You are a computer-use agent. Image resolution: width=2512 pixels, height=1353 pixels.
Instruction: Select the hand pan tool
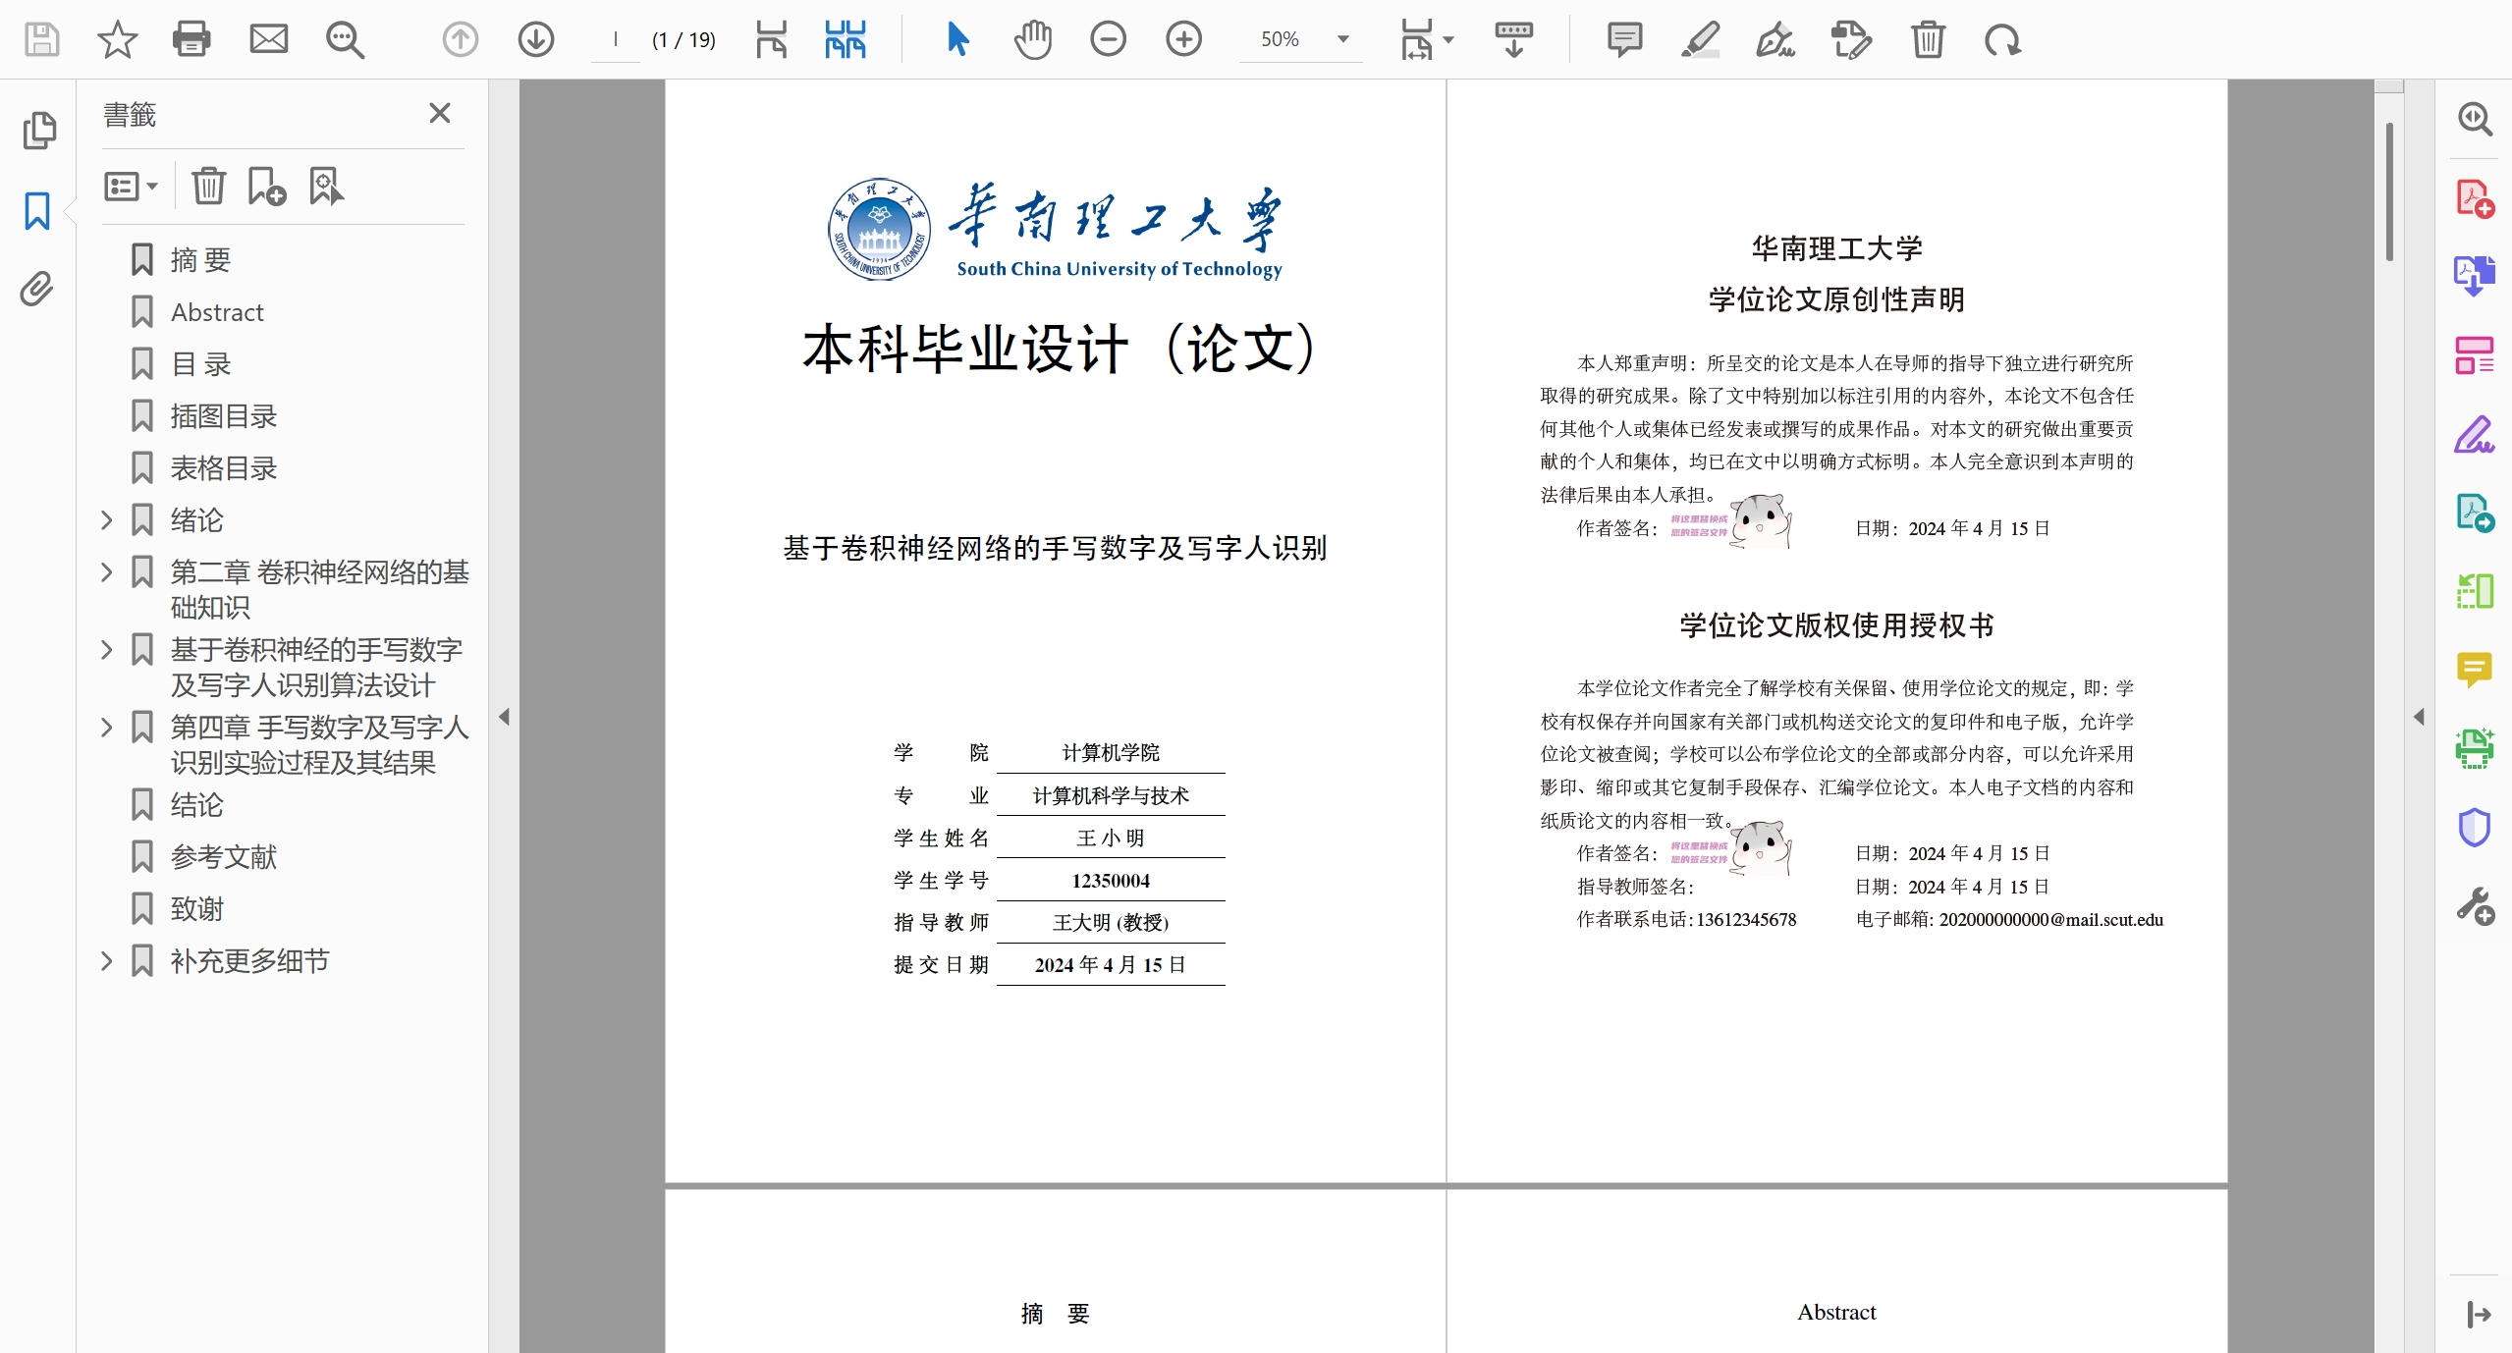click(x=1032, y=39)
